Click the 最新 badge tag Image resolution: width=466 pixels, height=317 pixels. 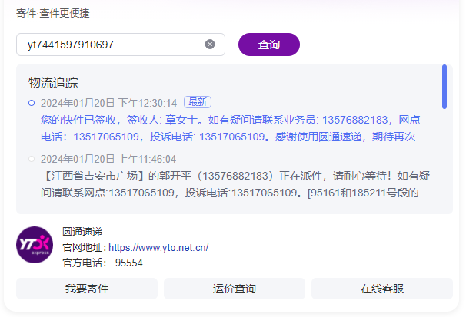tap(198, 102)
